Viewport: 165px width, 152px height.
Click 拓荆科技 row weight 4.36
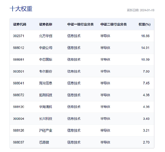[x=146, y=95]
